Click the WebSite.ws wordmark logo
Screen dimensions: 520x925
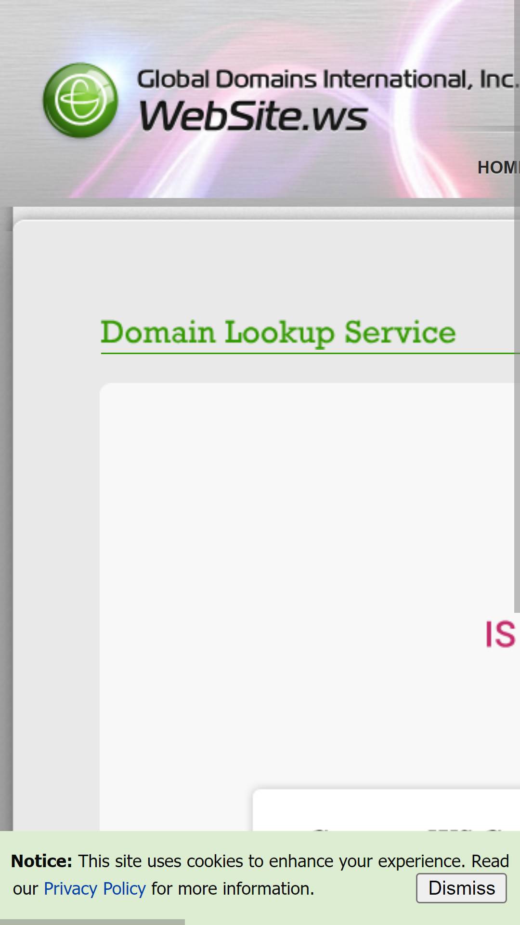[x=254, y=116]
